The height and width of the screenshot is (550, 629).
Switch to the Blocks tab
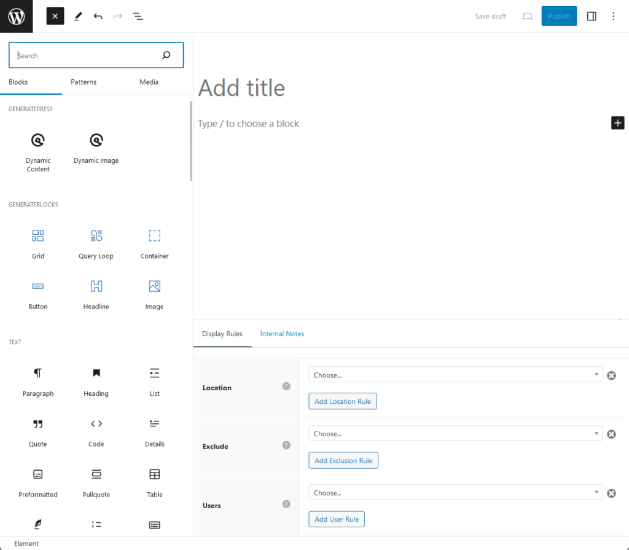18,82
